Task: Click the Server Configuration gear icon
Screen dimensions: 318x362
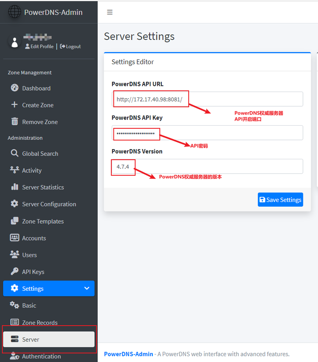Action: (15, 204)
